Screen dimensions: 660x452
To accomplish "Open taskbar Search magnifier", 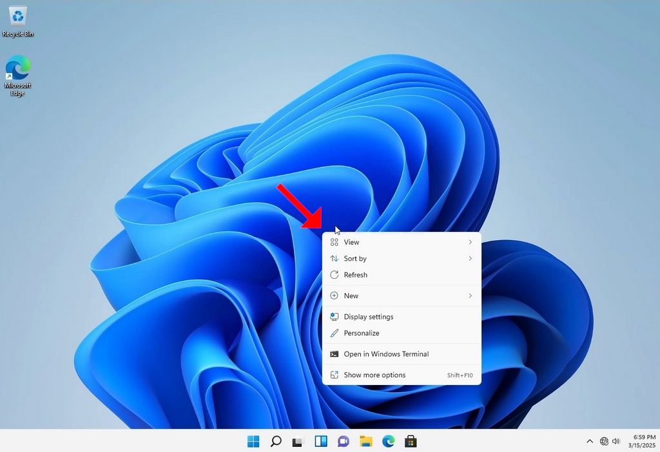I will [x=276, y=441].
